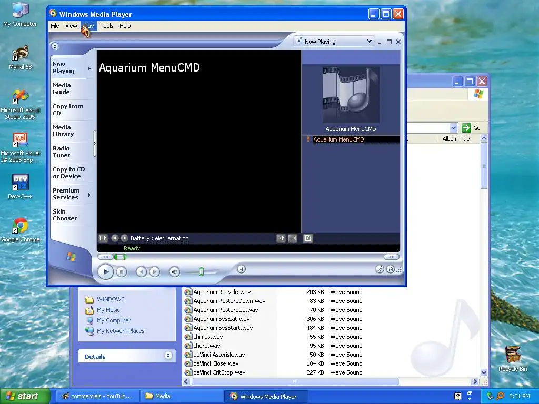Click the Start button
This screenshot has height=404, width=539.
coord(24,396)
